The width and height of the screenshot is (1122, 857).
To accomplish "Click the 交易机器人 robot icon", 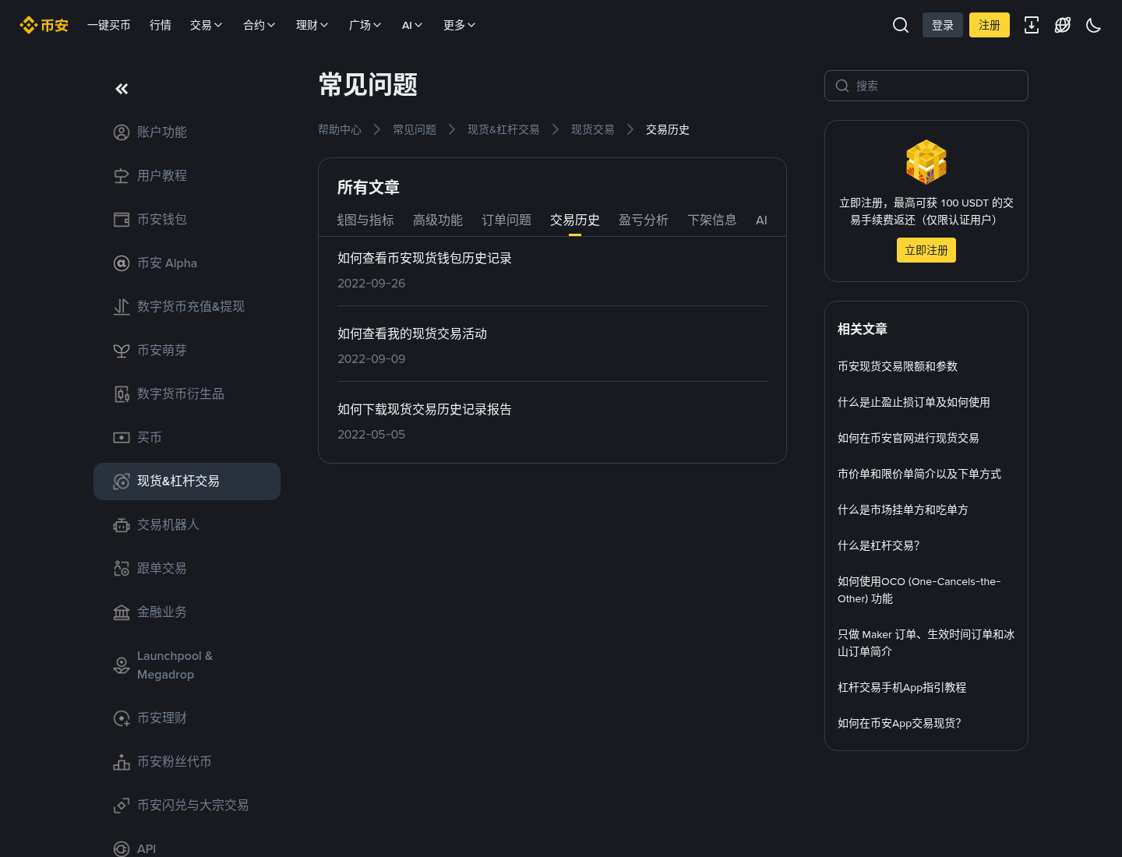I will click(x=122, y=525).
